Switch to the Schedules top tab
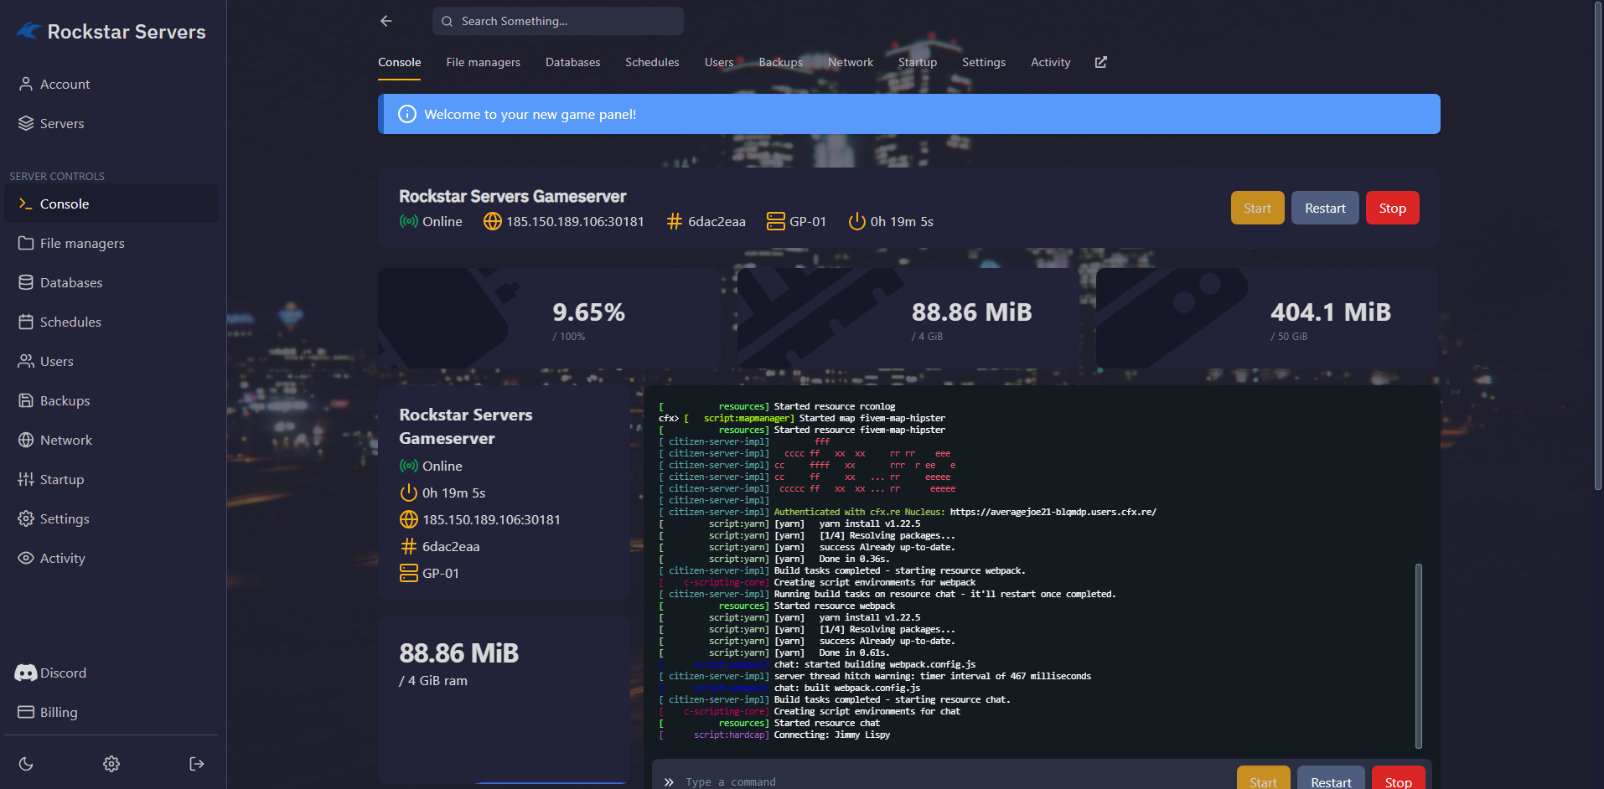The width and height of the screenshot is (1604, 789). click(x=652, y=62)
